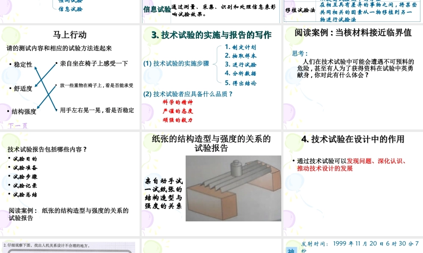This screenshot has width=423, height=253.
Task: Select the question (2) 技术试验者应具备什么品质?
Action: pyautogui.click(x=188, y=94)
